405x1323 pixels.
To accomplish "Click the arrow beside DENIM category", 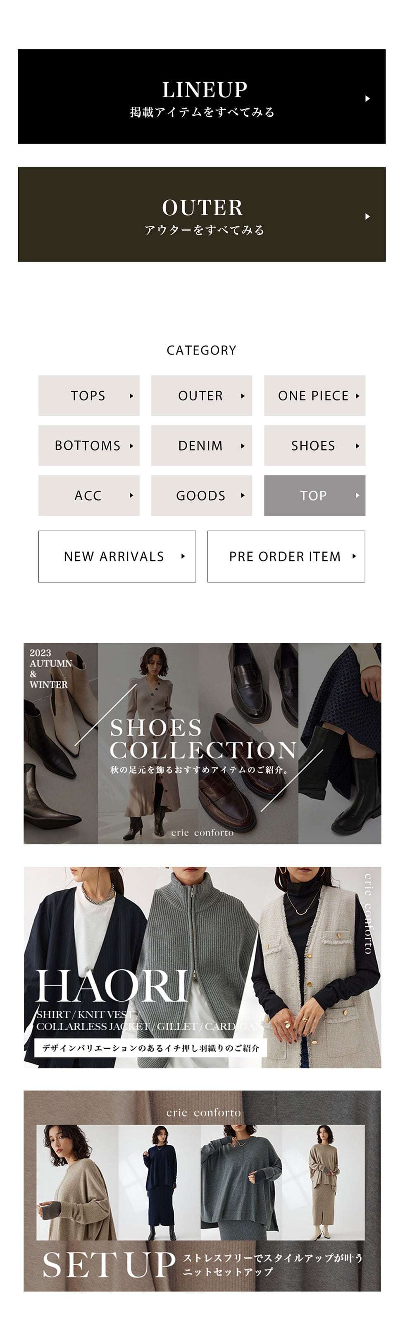I will click(x=243, y=446).
